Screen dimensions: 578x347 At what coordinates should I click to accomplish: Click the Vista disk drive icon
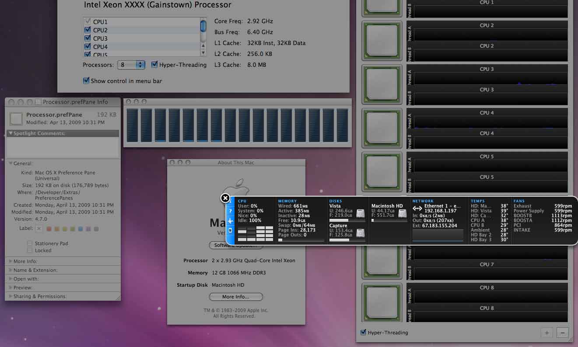click(x=360, y=213)
